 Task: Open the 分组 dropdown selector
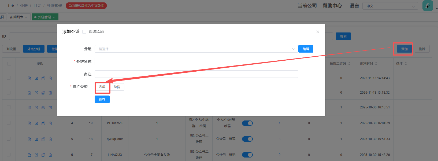pos(196,49)
